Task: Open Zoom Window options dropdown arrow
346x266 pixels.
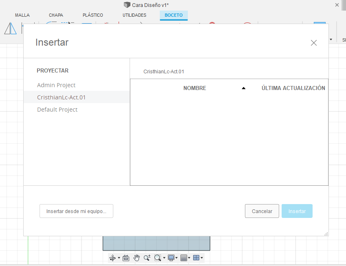Action: (164, 258)
